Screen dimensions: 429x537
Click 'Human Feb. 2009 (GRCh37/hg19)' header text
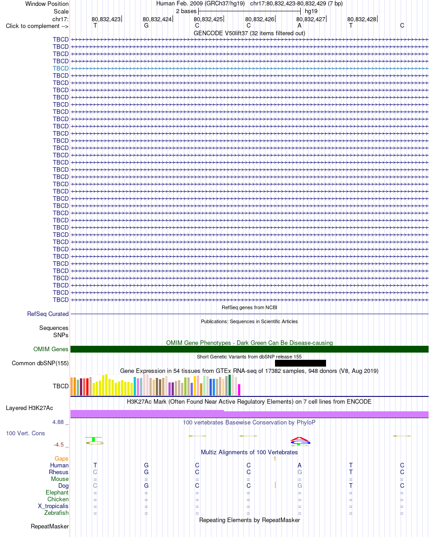201,4
